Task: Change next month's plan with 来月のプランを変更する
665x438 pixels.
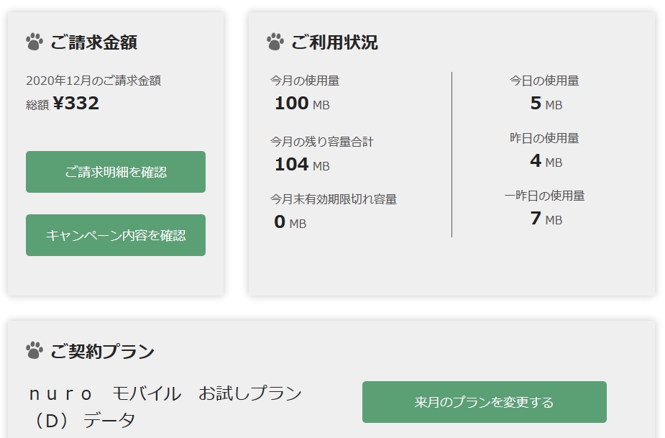Action: click(484, 402)
